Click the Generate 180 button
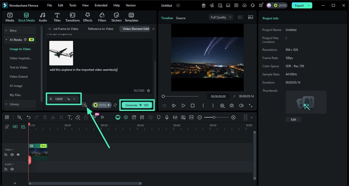 pos(137,105)
